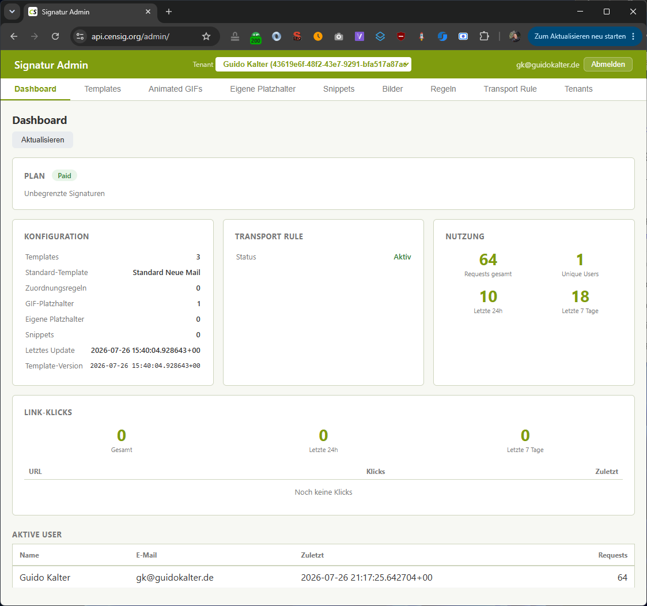This screenshot has height=606, width=647.
Task: Open the site information icon in the address bar
Action: click(80, 36)
